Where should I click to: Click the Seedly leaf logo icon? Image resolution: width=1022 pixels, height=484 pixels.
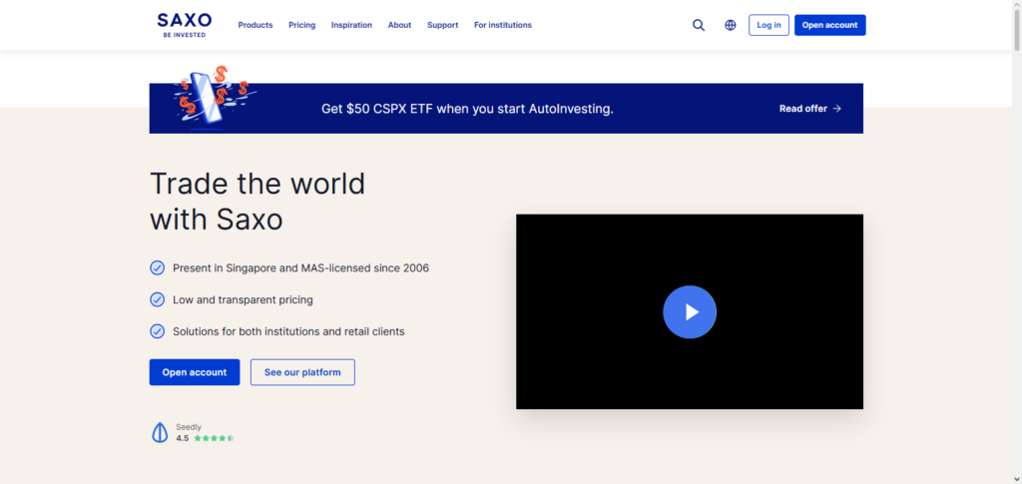pos(159,432)
